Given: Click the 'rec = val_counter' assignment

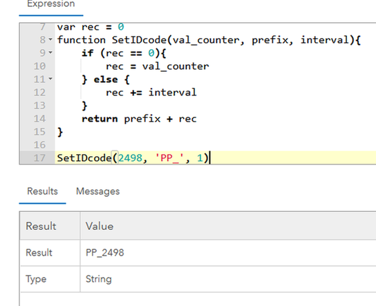Looking at the screenshot, I should 158,66.
